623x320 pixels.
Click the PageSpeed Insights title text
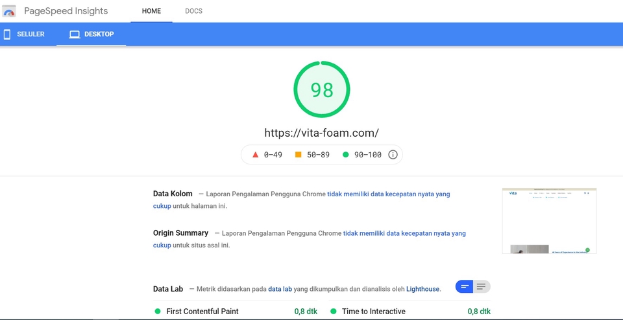(66, 11)
